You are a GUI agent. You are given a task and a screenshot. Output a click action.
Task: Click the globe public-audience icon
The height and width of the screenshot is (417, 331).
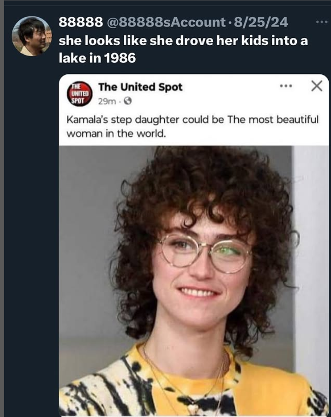pyautogui.click(x=125, y=101)
